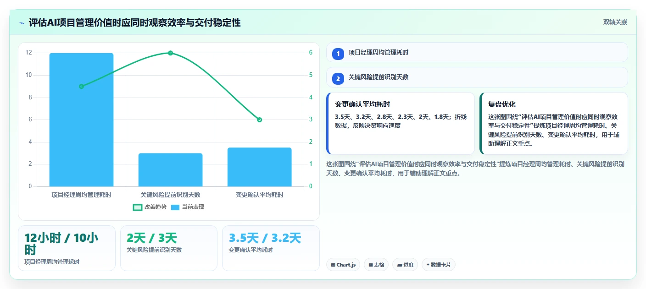Screen dimensions: 646x289
Task: Open the 变更确认平均耗时 info card
Action: coord(401,124)
